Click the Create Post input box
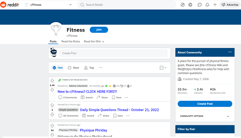 pyautogui.click(x=113, y=53)
